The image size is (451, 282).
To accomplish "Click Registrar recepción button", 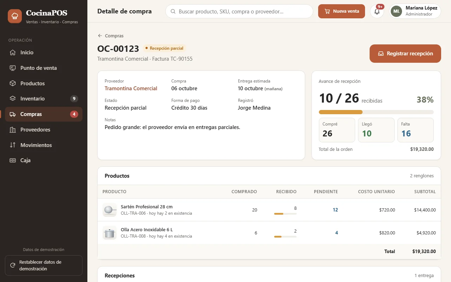I will tap(405, 54).
